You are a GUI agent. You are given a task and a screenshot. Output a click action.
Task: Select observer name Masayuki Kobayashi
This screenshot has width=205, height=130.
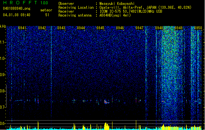pyautogui.click(x=117, y=4)
